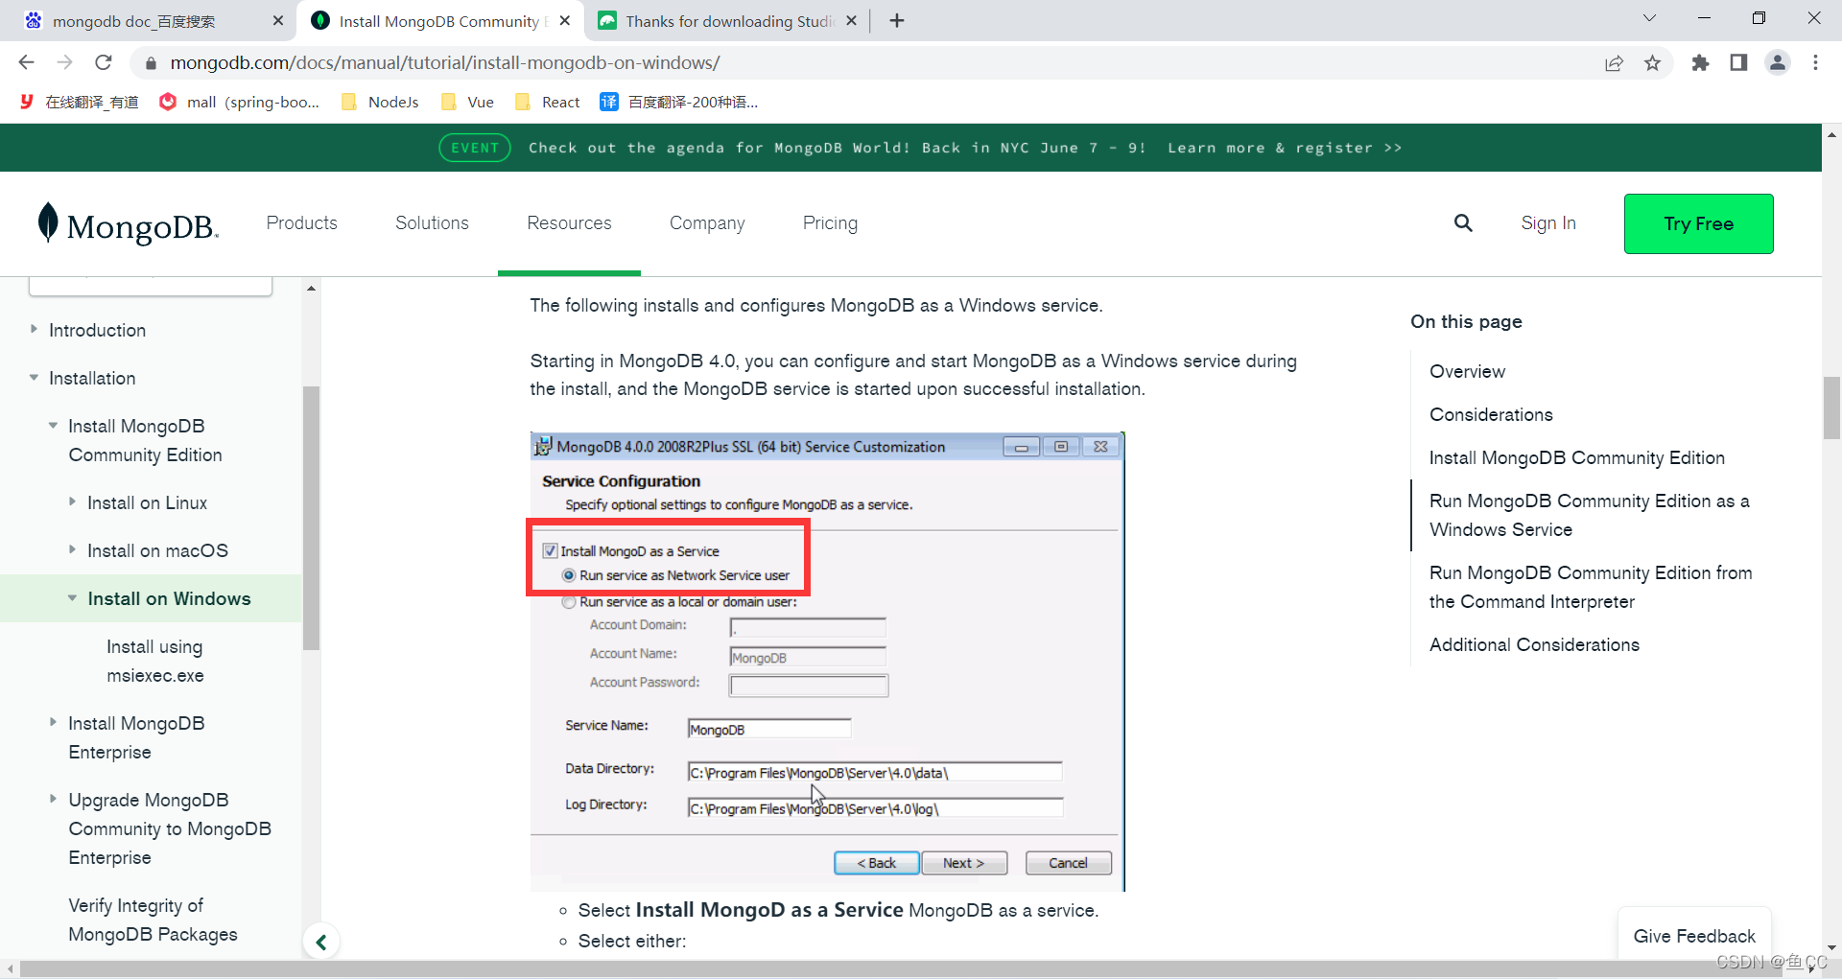This screenshot has height=979, width=1842.
Task: Open a new browser tab
Action: (x=897, y=21)
